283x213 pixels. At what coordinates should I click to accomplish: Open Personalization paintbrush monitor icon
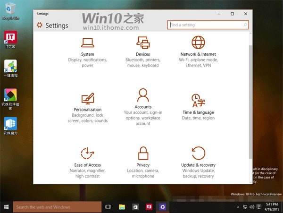tap(88, 98)
